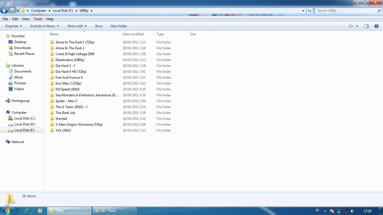Open the File menu
The width and height of the screenshot is (383, 215).
pos(5,19)
